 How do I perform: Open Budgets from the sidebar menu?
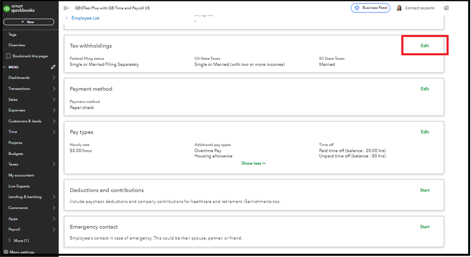coord(16,153)
